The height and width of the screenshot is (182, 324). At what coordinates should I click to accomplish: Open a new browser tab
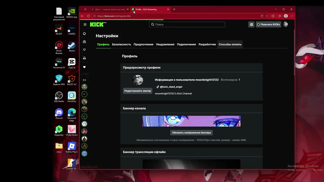pyautogui.click(x=174, y=9)
